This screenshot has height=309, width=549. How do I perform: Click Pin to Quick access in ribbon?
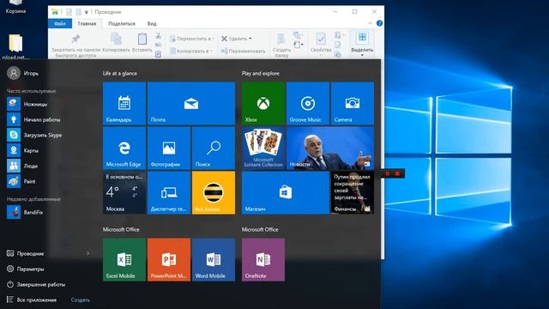click(x=75, y=45)
